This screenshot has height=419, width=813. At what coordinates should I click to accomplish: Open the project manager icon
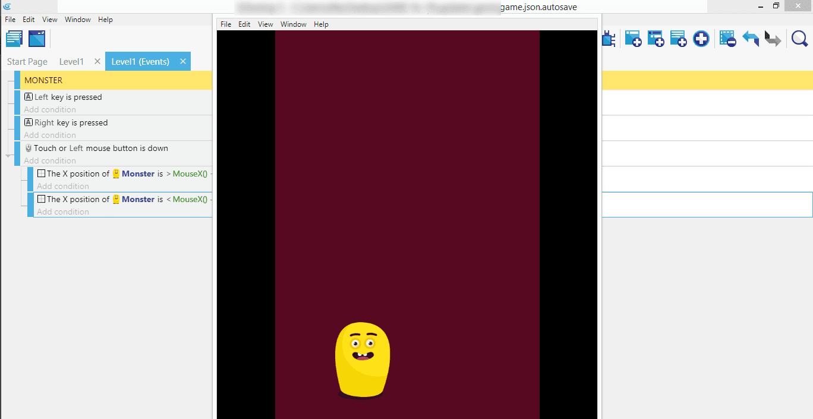click(14, 39)
